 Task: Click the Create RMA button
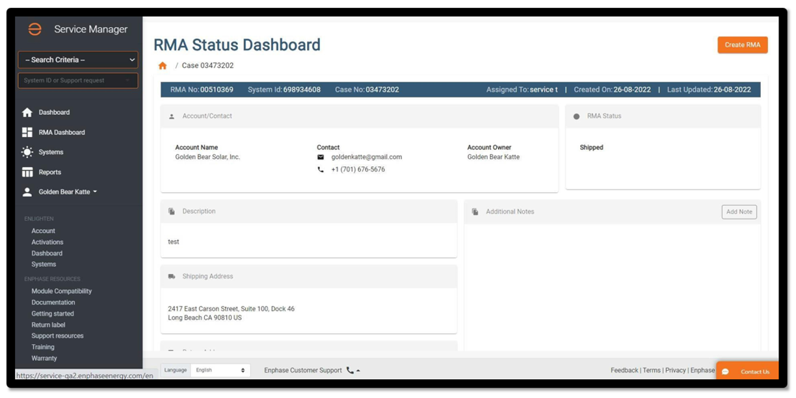click(741, 45)
